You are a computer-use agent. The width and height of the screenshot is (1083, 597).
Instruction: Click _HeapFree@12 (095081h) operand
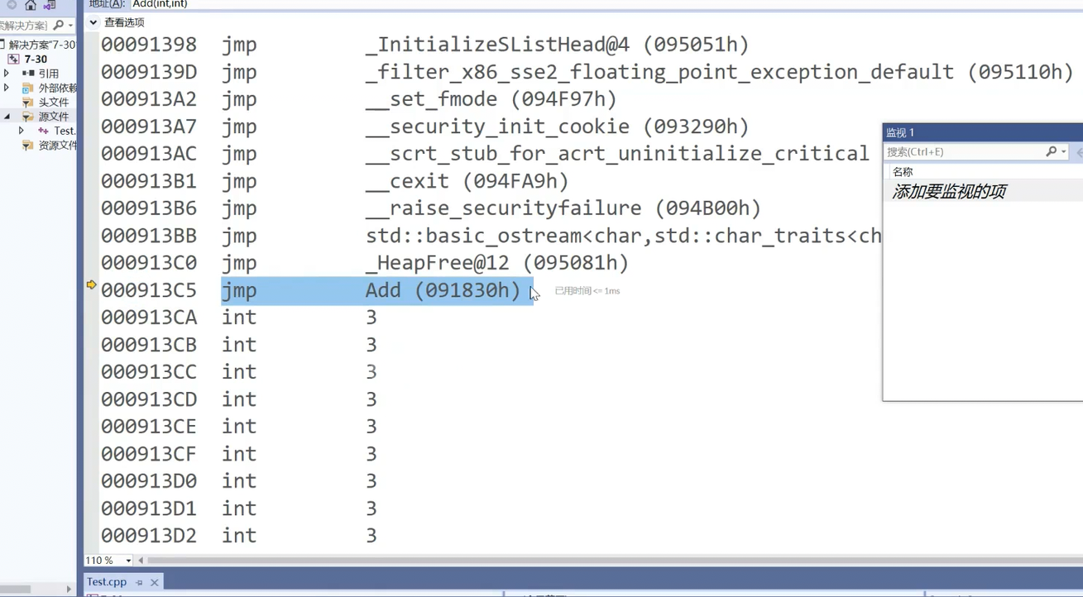coord(497,263)
